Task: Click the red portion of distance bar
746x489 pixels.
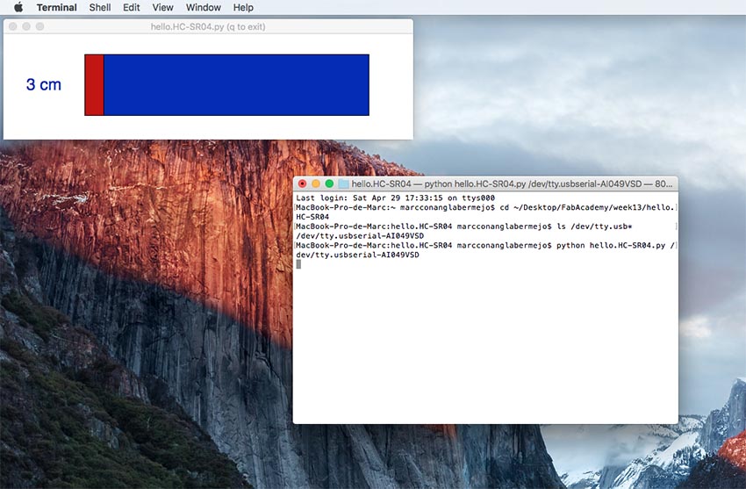Action: coord(94,84)
